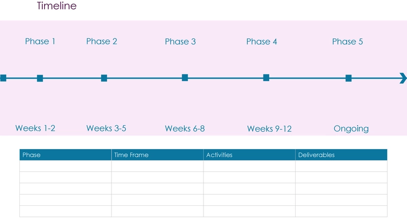The height and width of the screenshot is (218, 407).
Task: Click the Phase 3 label
Action: 181,42
